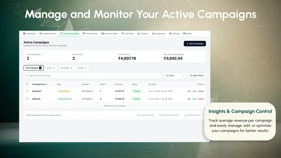Open the Integrations tab
This screenshot has height=158, width=281.
click(159, 33)
